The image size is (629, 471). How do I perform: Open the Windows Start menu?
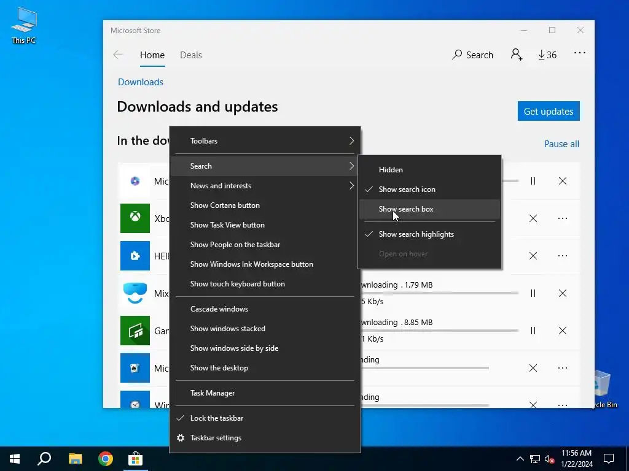[15, 459]
